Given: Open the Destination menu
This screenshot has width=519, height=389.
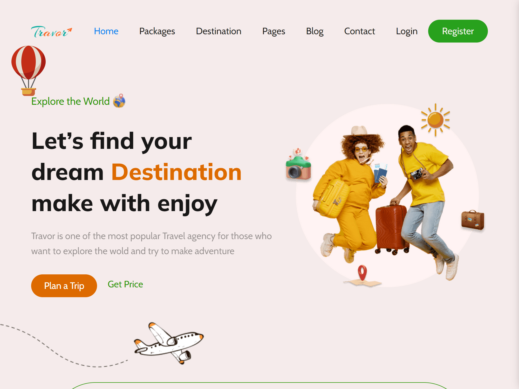Looking at the screenshot, I should [218, 31].
